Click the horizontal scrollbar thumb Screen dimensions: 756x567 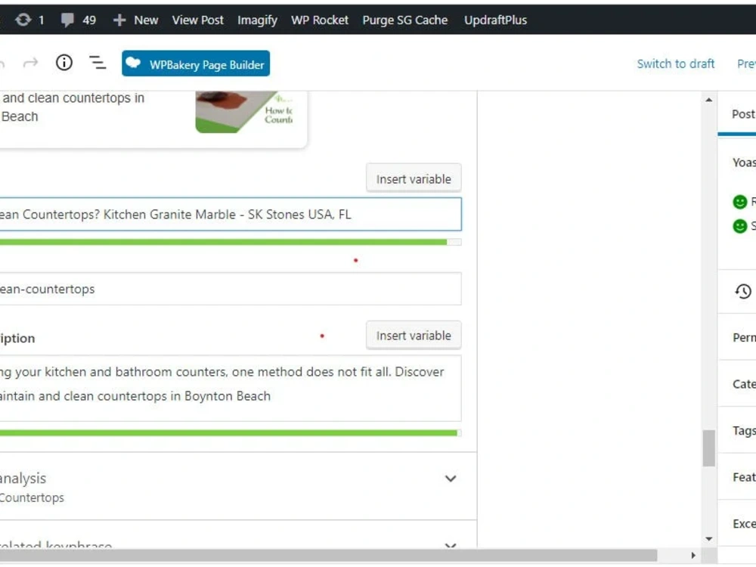(328, 555)
